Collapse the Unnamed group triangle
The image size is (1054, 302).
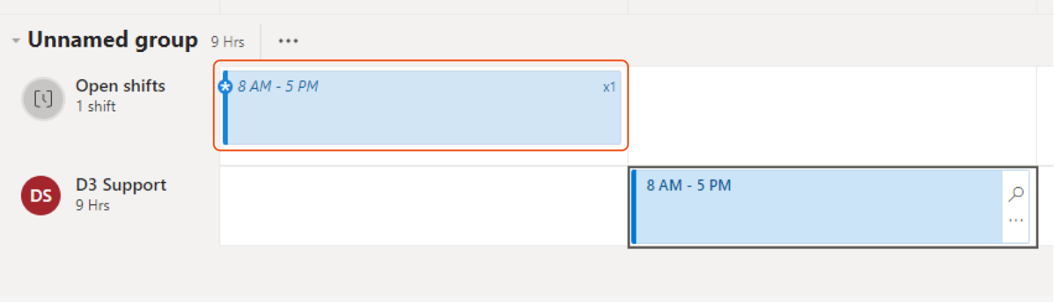click(16, 41)
